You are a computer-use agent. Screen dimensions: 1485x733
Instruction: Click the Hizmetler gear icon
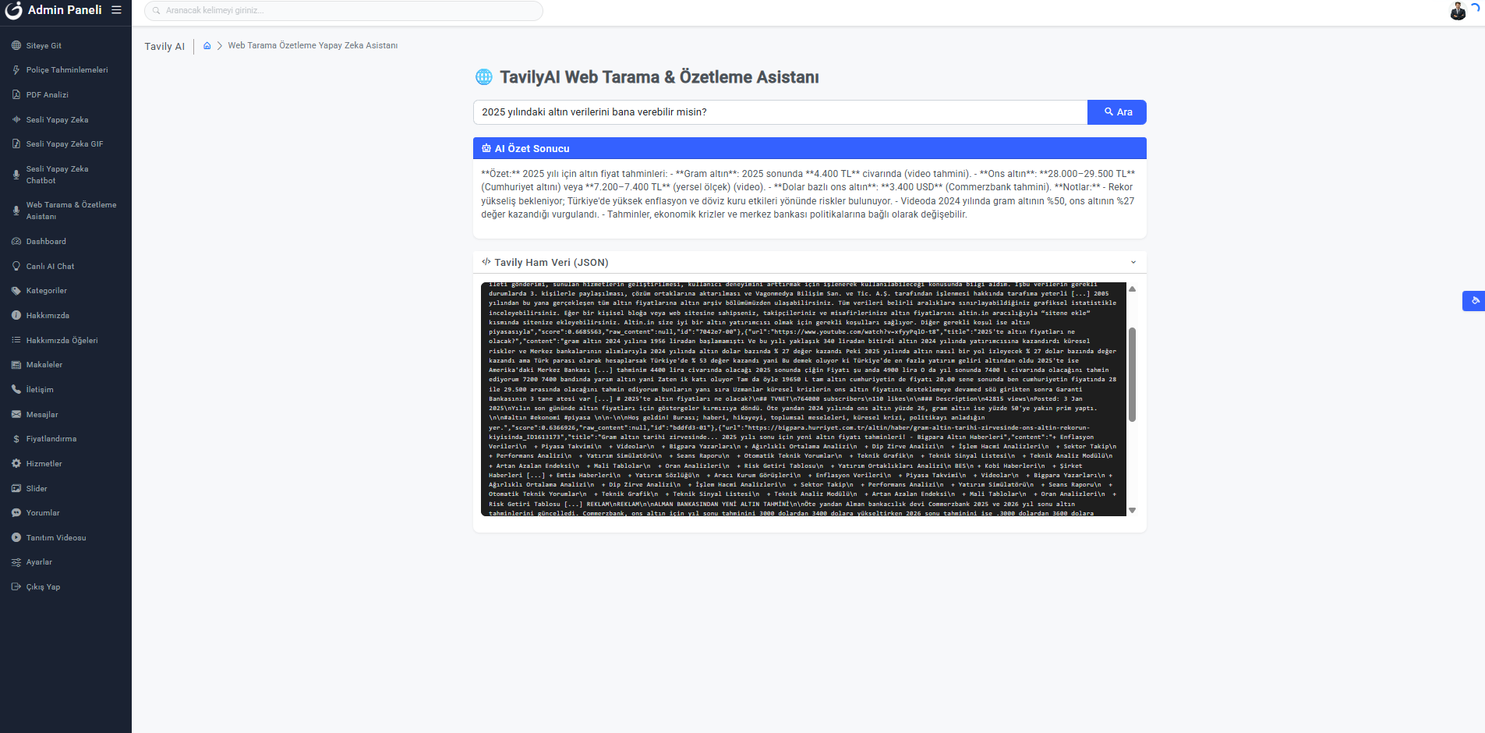pos(16,464)
